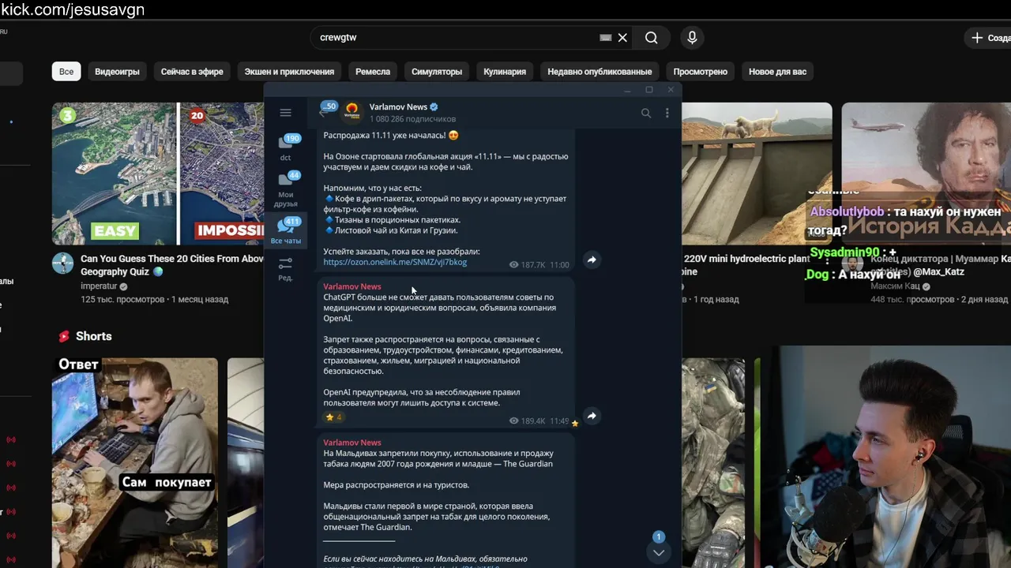Screen dimensions: 1011x568
Task: Open the Мои друзья chat folder
Action: (286, 190)
